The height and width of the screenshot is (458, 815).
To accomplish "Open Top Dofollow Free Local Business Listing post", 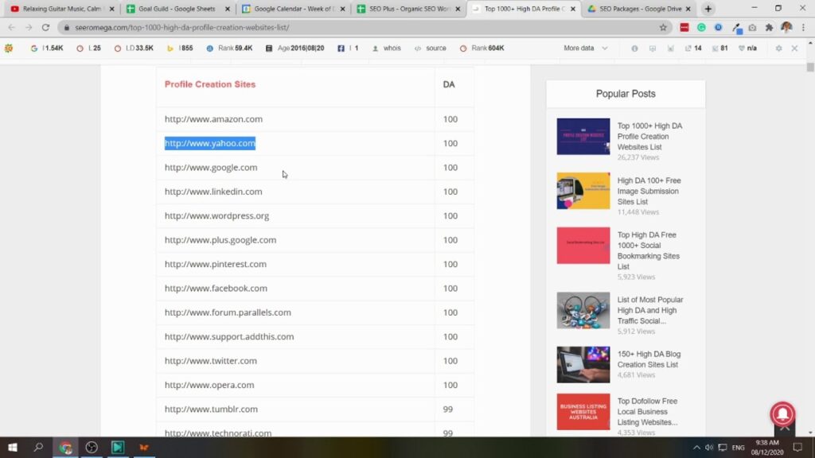I will tap(648, 412).
